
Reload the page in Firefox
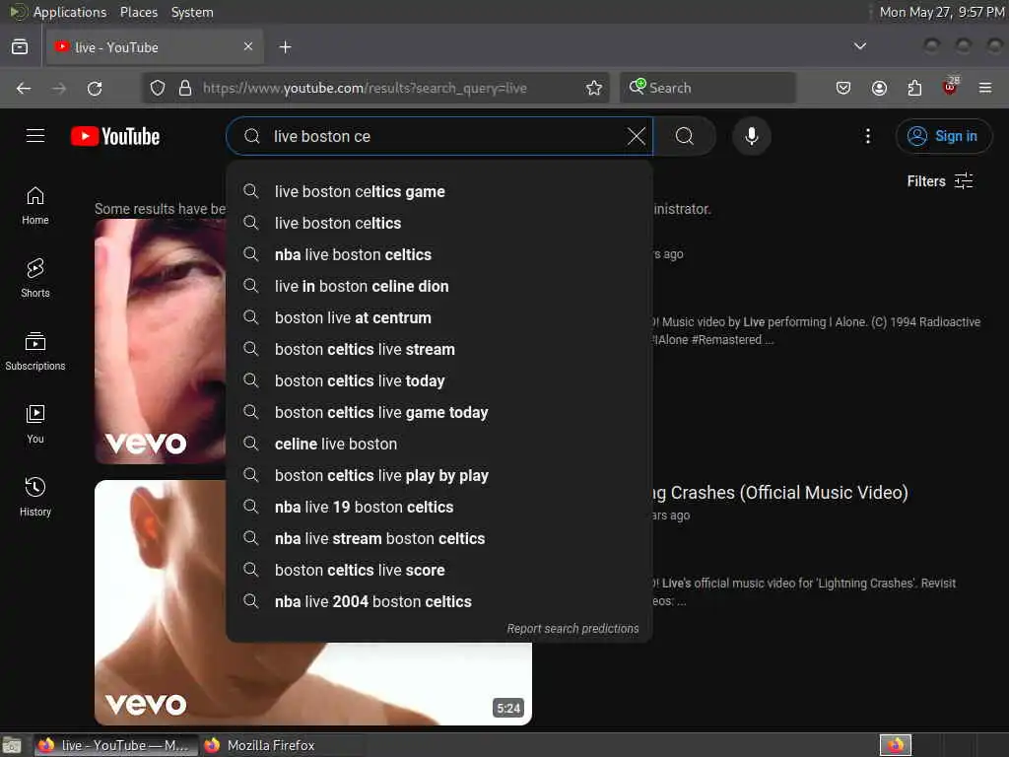[x=95, y=88]
